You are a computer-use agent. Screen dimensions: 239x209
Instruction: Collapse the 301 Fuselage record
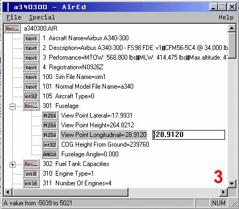click(12, 106)
